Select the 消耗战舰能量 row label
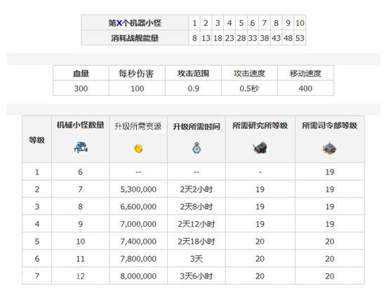The width and height of the screenshot is (386, 294). click(x=135, y=38)
